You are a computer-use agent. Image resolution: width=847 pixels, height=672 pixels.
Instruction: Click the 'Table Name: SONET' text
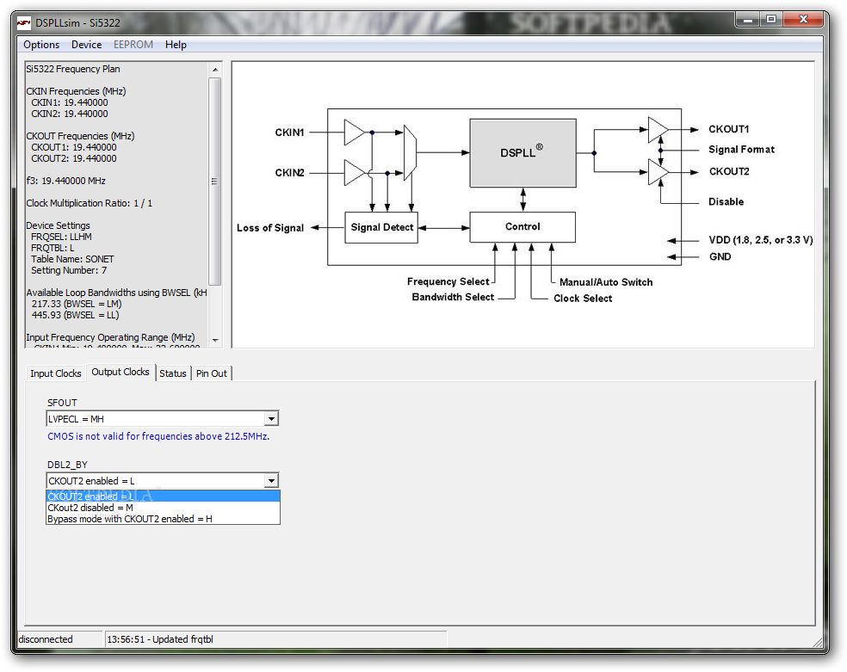72,259
